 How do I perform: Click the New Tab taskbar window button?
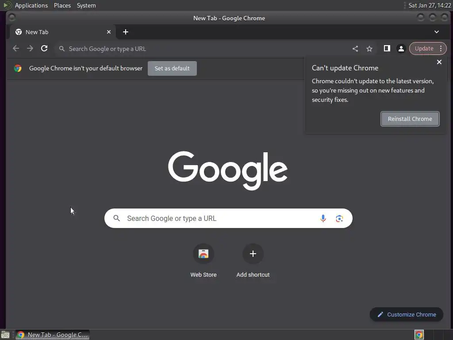52,335
